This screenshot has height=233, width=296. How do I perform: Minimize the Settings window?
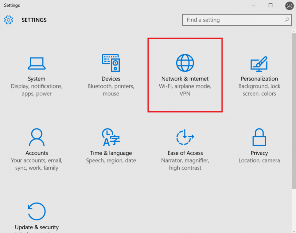click(x=253, y=5)
